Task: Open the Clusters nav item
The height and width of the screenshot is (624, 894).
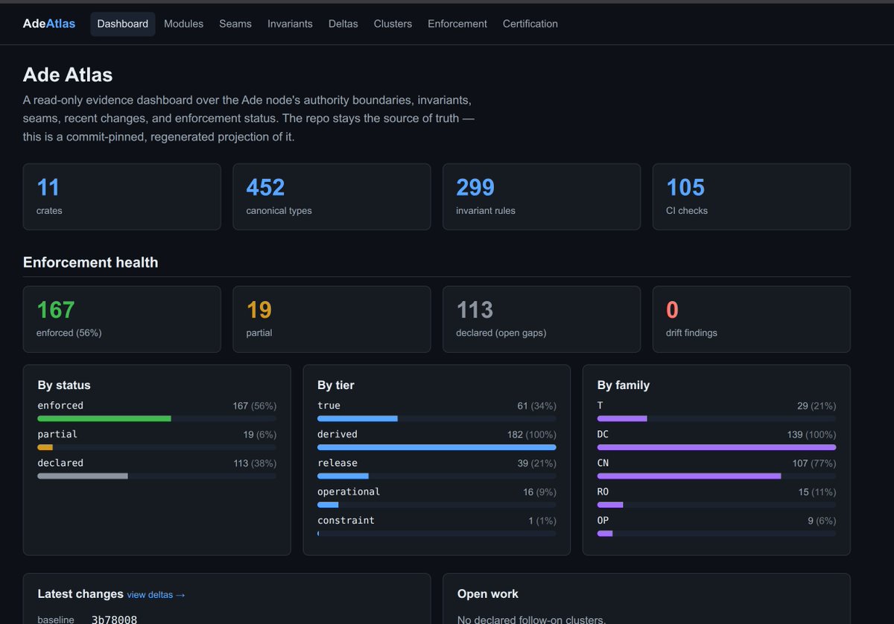Action: (x=393, y=24)
